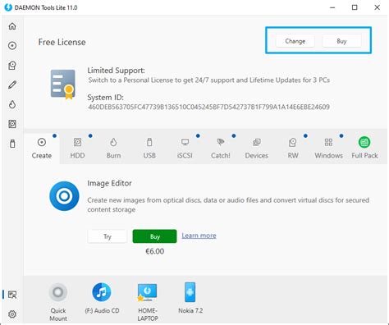
Task: Click the System ID value text
Action: [x=208, y=107]
